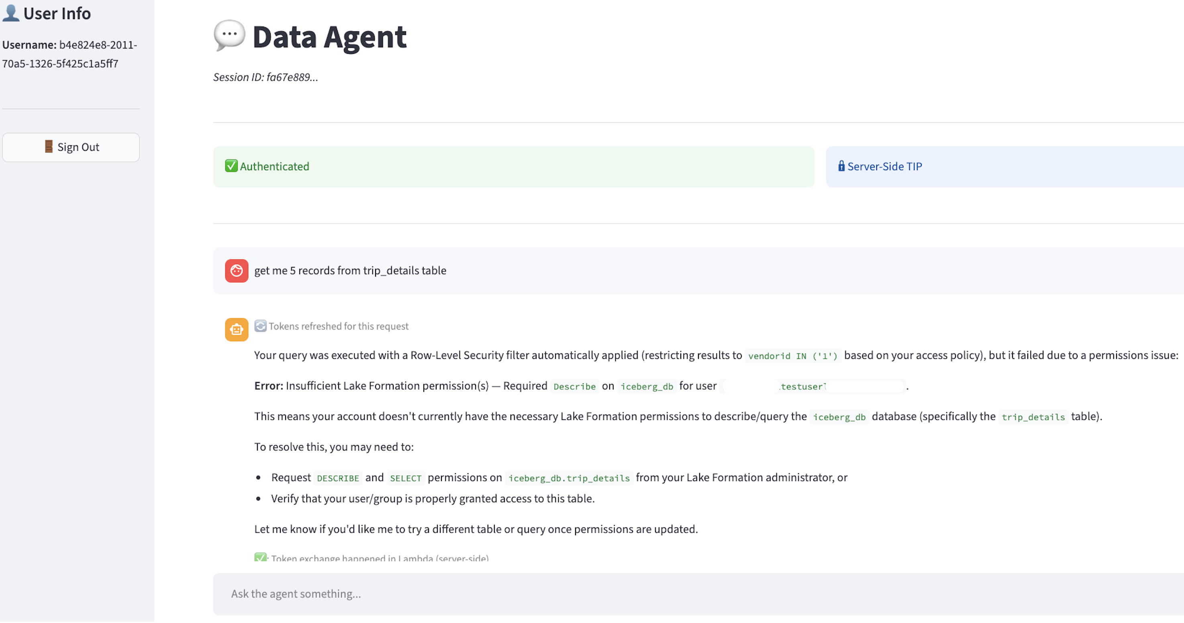
Task: Click the 'Tokens refreshed for this request' caption
Action: coord(339,326)
